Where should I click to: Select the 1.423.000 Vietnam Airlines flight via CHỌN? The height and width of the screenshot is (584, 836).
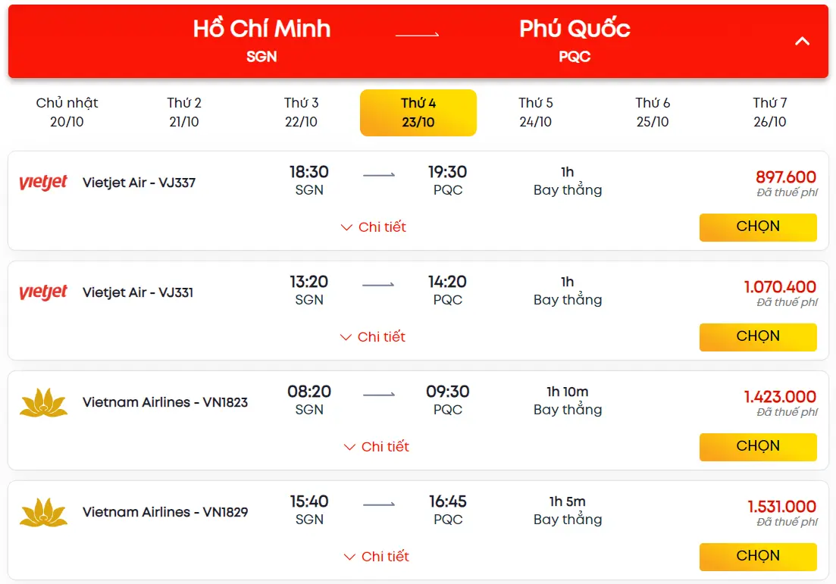[758, 447]
